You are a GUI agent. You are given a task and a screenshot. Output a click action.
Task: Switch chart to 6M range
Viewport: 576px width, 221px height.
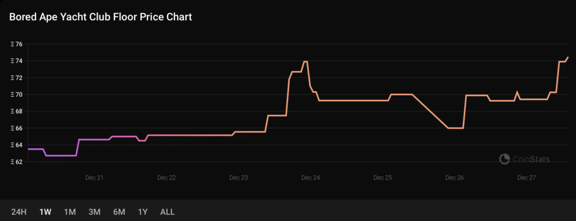(119, 212)
